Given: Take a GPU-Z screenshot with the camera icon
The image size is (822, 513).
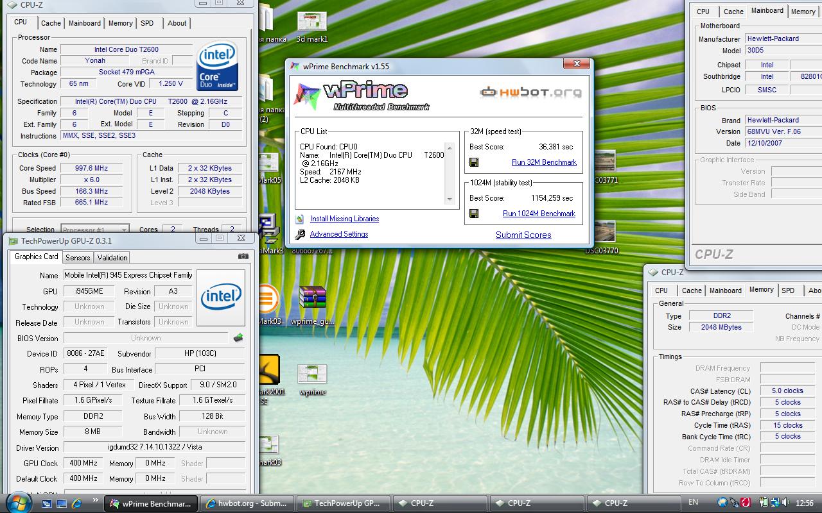Looking at the screenshot, I should click(x=243, y=256).
